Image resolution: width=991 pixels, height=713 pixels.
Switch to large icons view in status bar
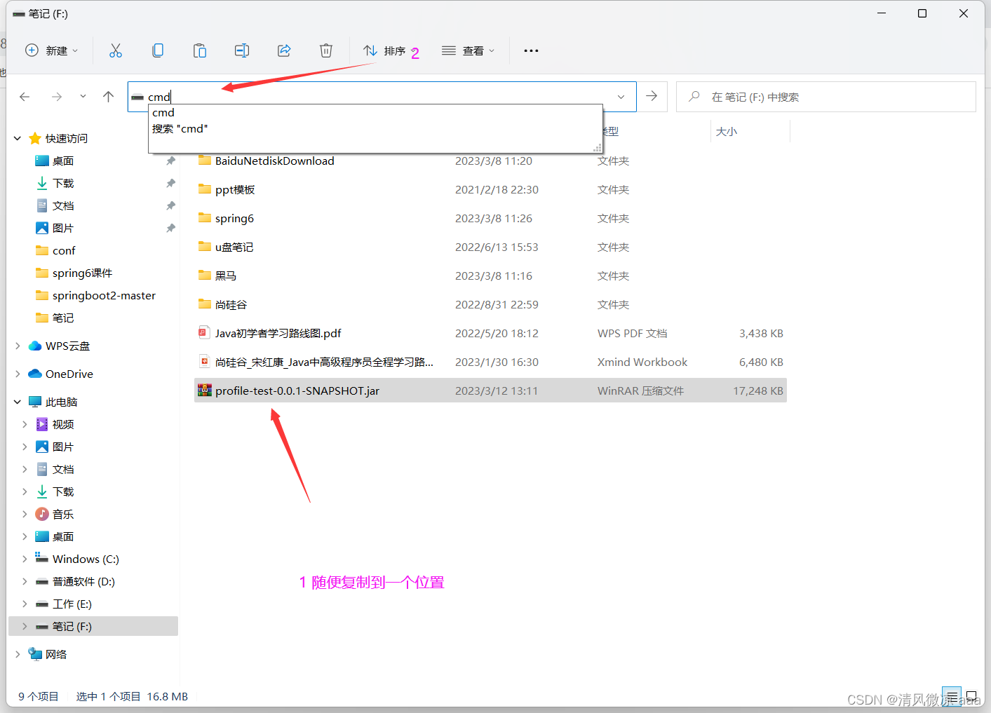tap(971, 696)
